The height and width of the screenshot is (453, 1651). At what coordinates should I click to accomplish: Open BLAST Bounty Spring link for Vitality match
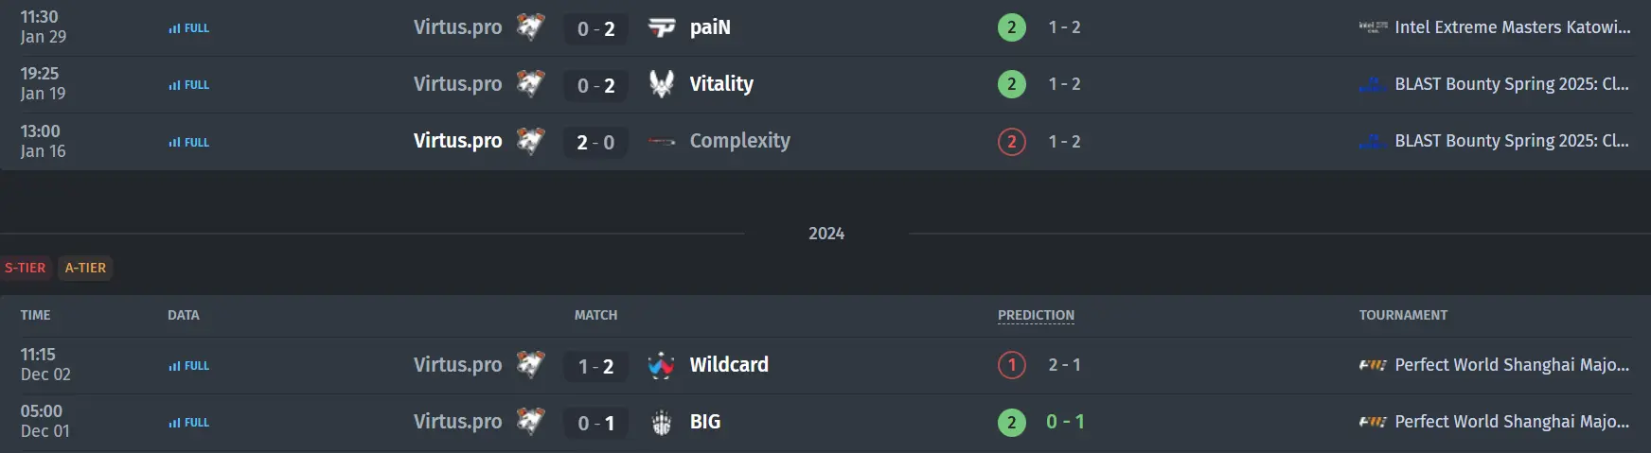click(x=1512, y=84)
